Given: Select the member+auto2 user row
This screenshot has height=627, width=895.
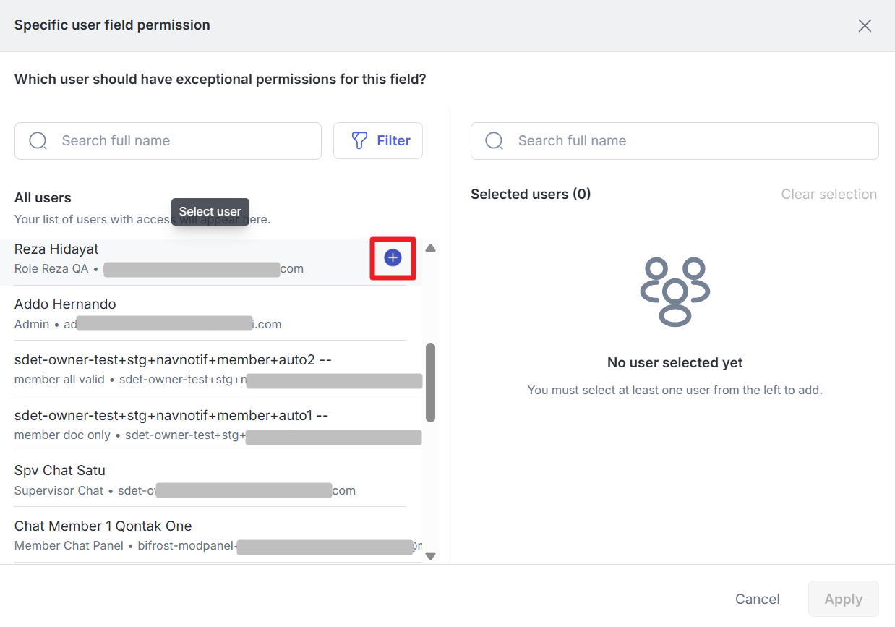Looking at the screenshot, I should point(210,369).
